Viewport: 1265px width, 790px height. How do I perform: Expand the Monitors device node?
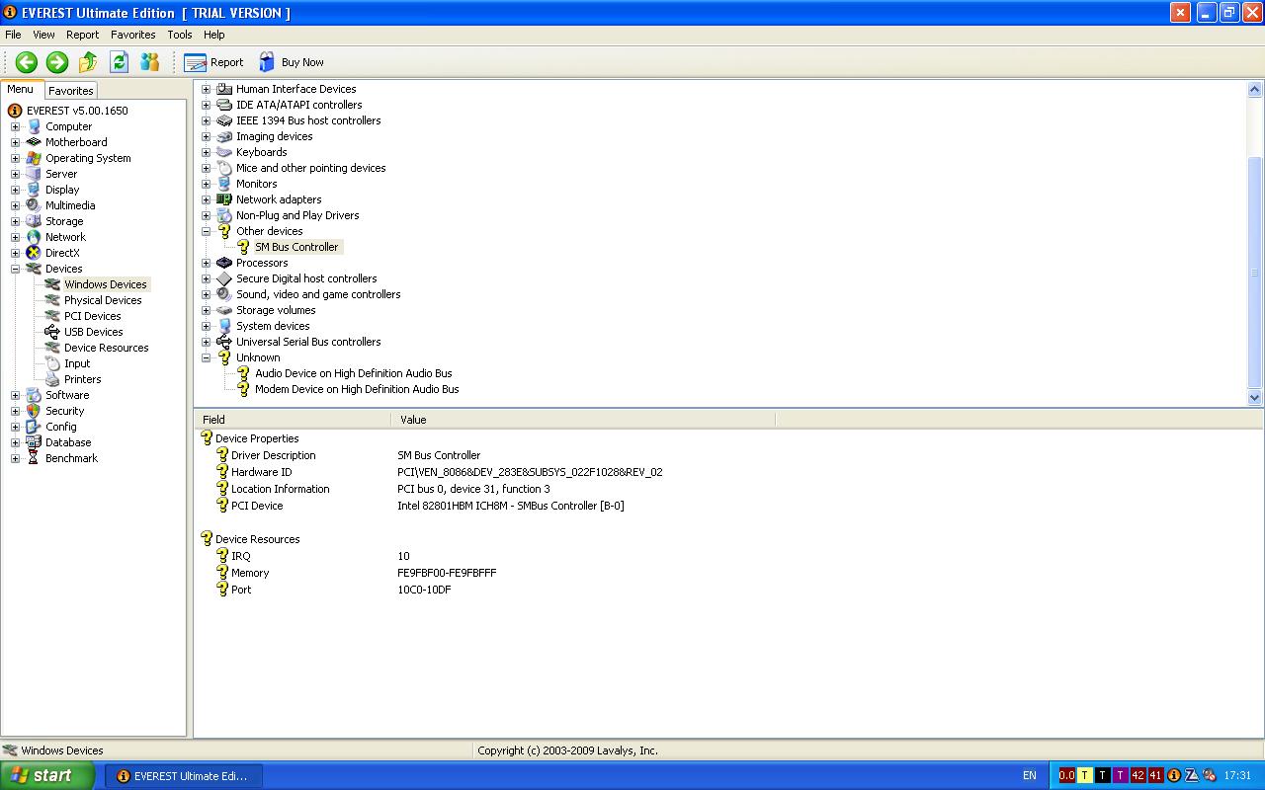[x=206, y=184]
